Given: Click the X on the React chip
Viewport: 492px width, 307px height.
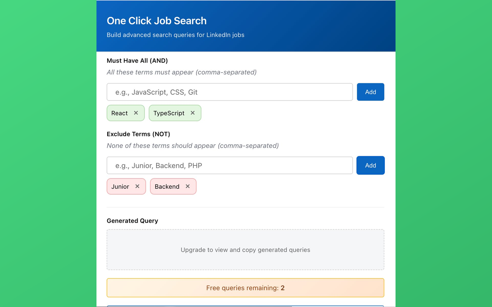Looking at the screenshot, I should click(136, 113).
